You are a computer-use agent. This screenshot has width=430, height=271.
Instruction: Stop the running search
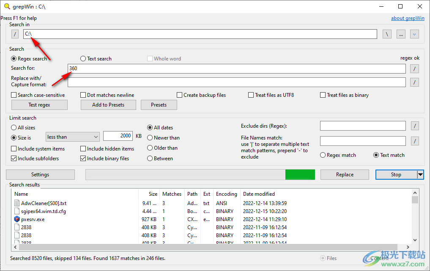coord(396,175)
